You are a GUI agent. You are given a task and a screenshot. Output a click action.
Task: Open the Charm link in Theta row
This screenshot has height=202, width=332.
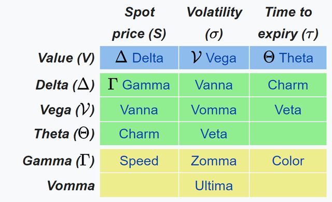click(x=139, y=134)
